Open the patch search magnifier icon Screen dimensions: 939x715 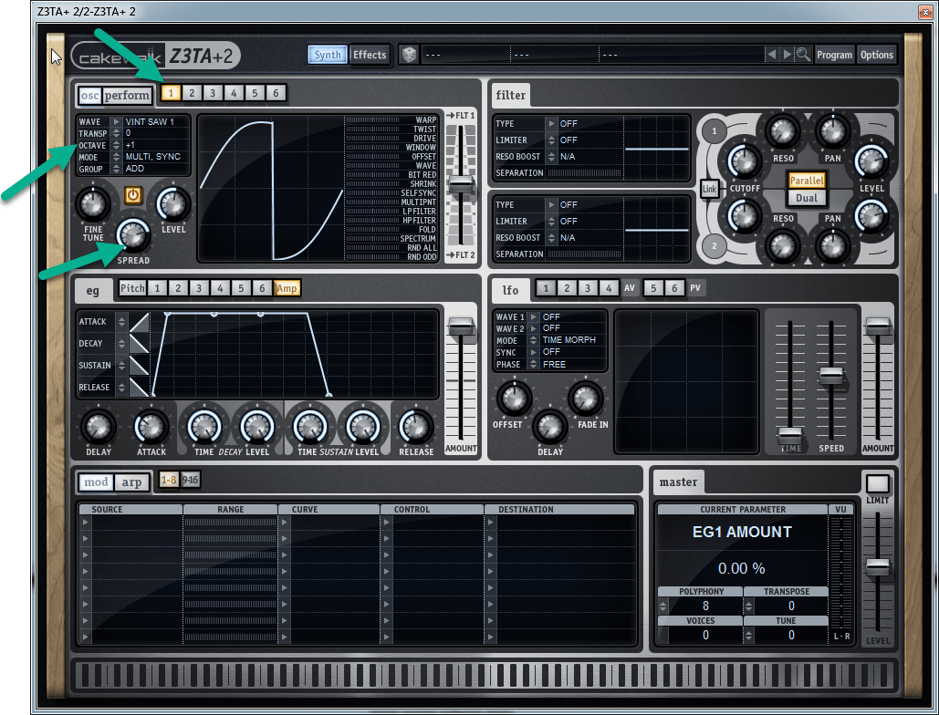tap(804, 55)
